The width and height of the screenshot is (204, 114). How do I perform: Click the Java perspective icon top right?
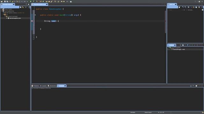pos(202,2)
